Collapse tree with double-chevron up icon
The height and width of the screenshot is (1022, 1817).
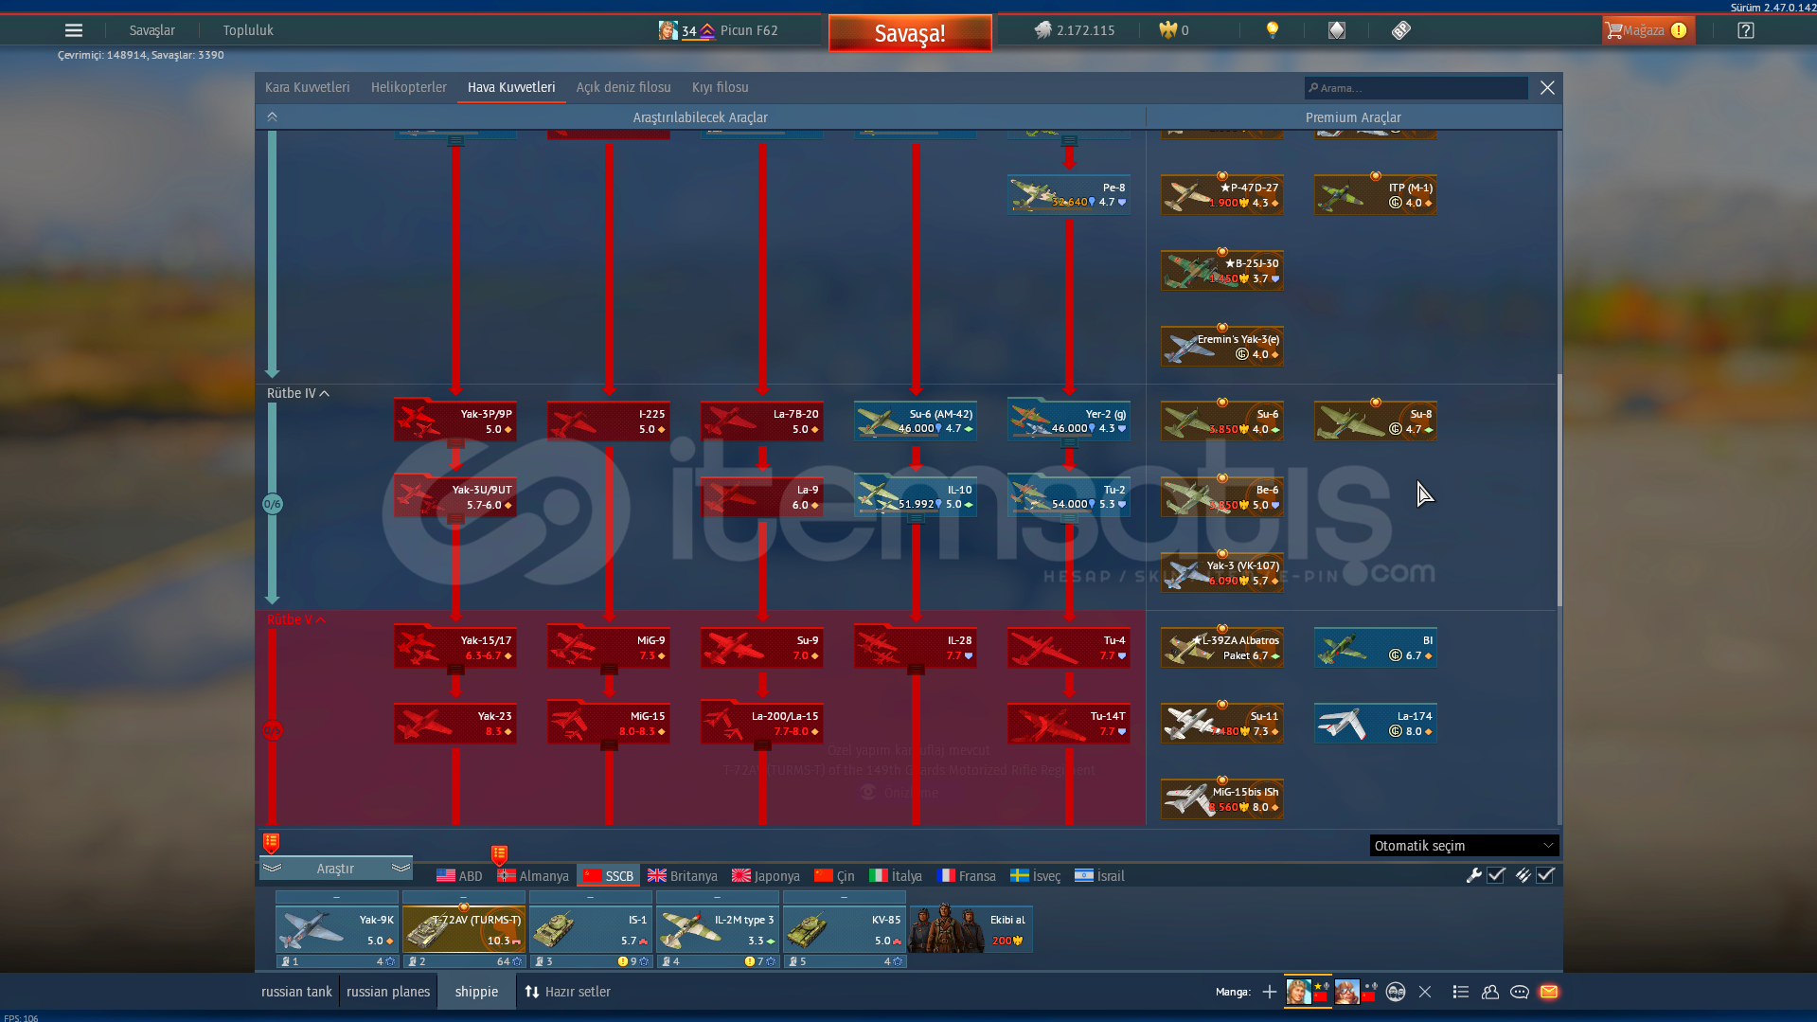(272, 117)
